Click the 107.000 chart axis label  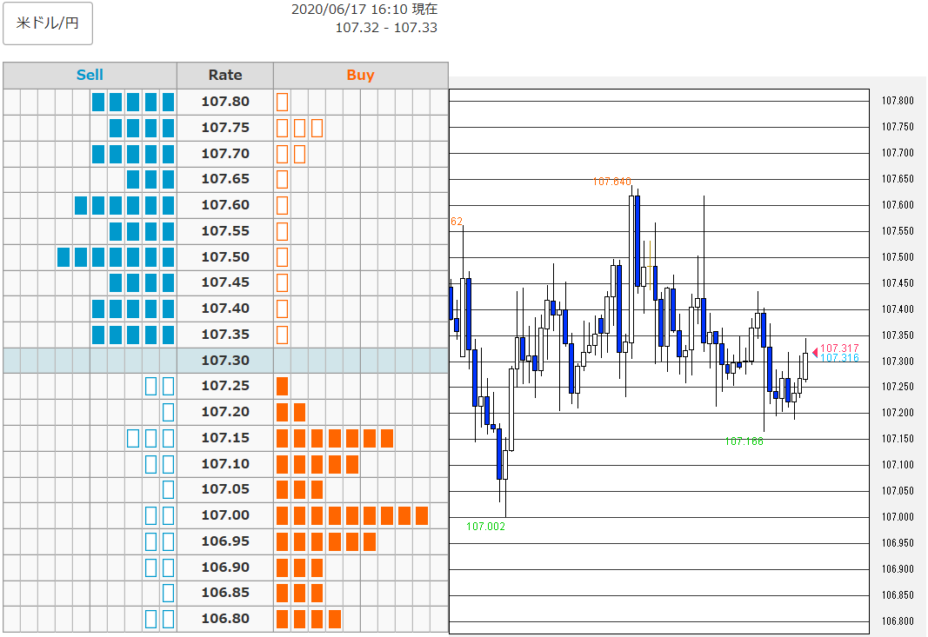point(898,517)
